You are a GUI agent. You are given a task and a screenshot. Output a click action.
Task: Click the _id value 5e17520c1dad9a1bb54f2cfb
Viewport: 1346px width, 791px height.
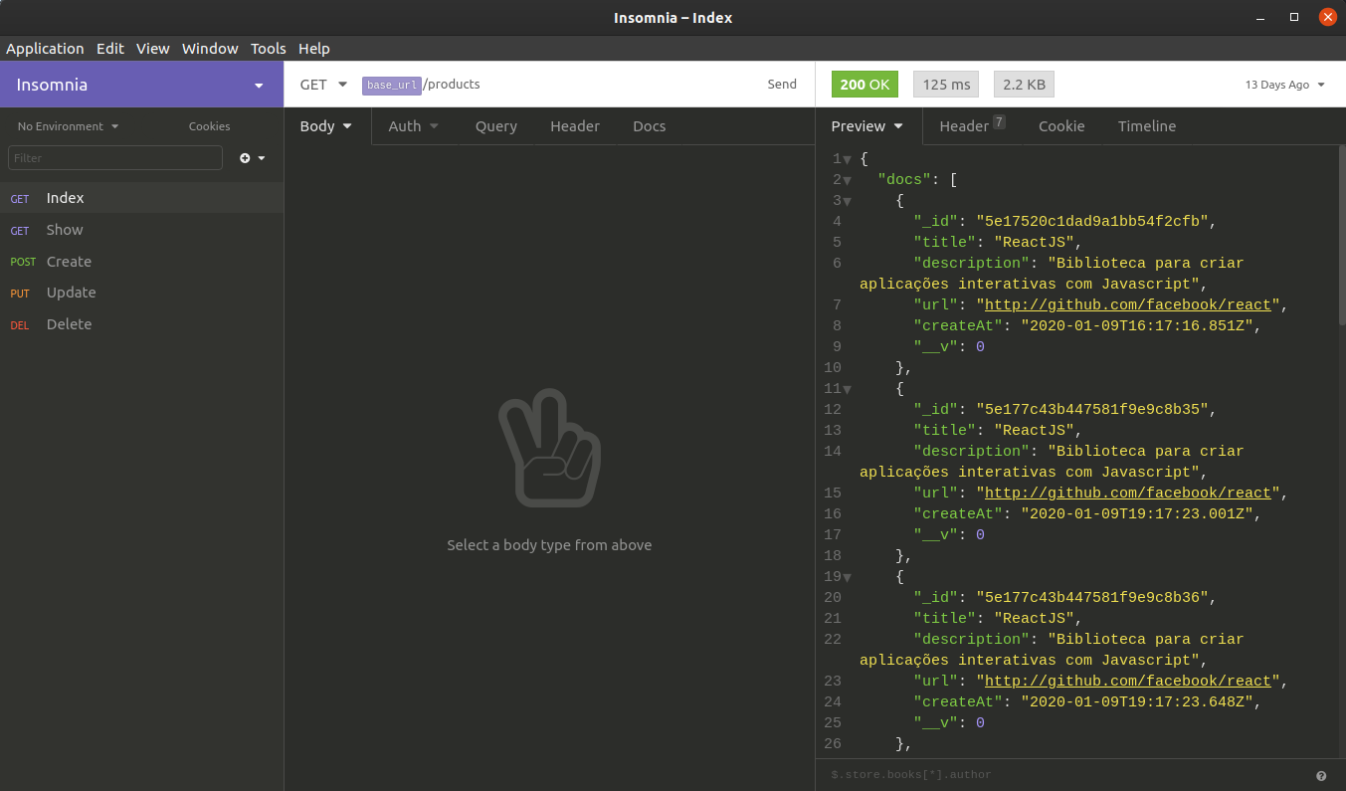click(x=1092, y=221)
